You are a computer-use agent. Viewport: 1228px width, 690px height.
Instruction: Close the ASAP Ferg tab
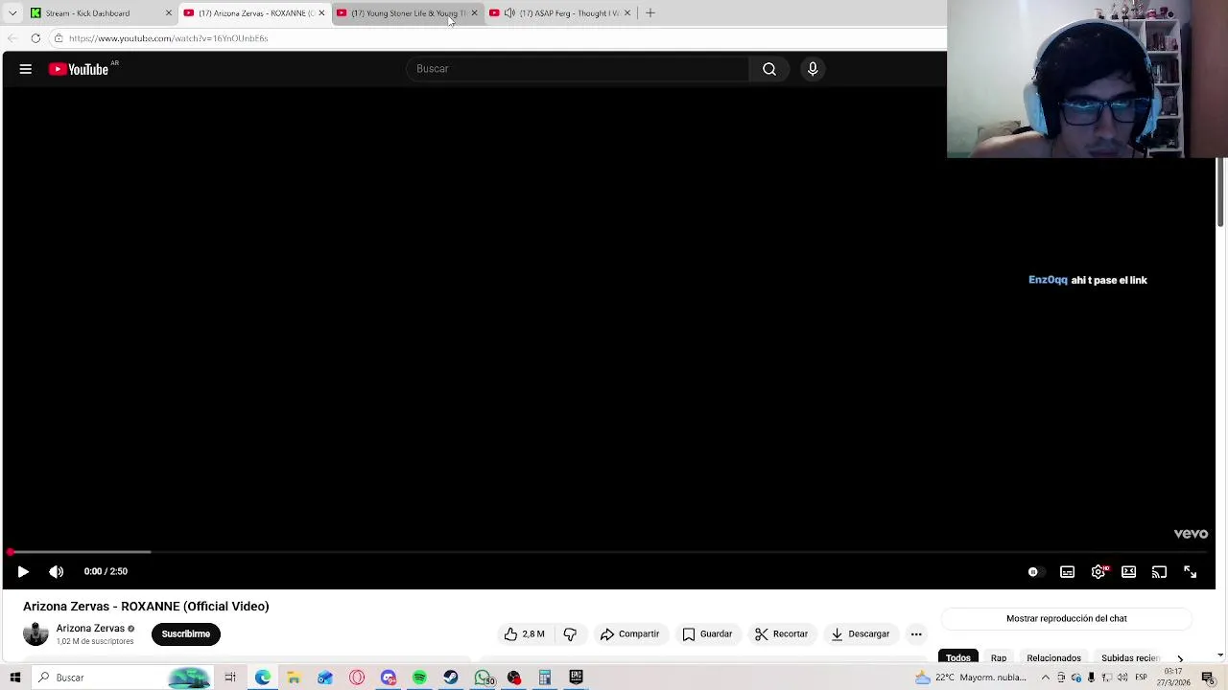[627, 13]
